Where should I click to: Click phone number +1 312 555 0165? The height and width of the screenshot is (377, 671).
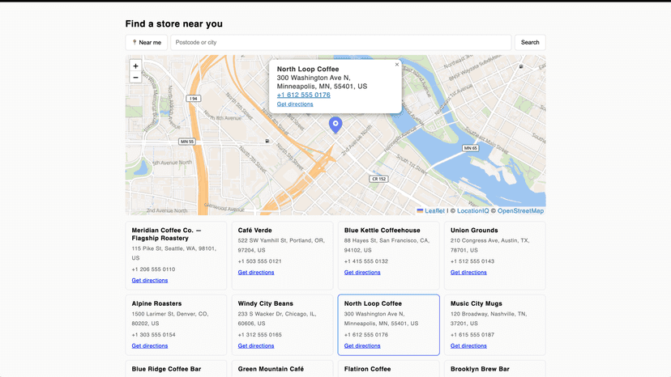coord(260,335)
